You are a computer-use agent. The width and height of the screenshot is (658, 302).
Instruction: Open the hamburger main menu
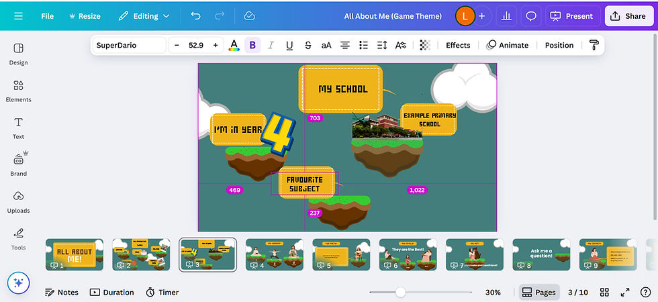point(19,16)
